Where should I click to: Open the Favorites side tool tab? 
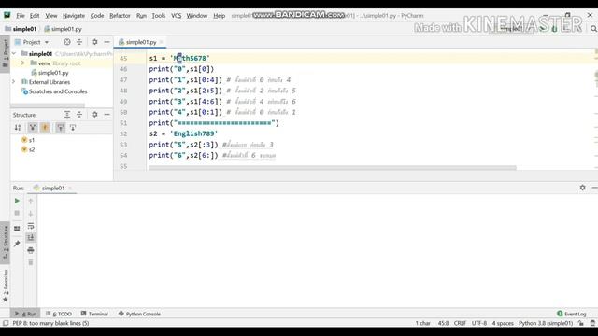(6, 286)
